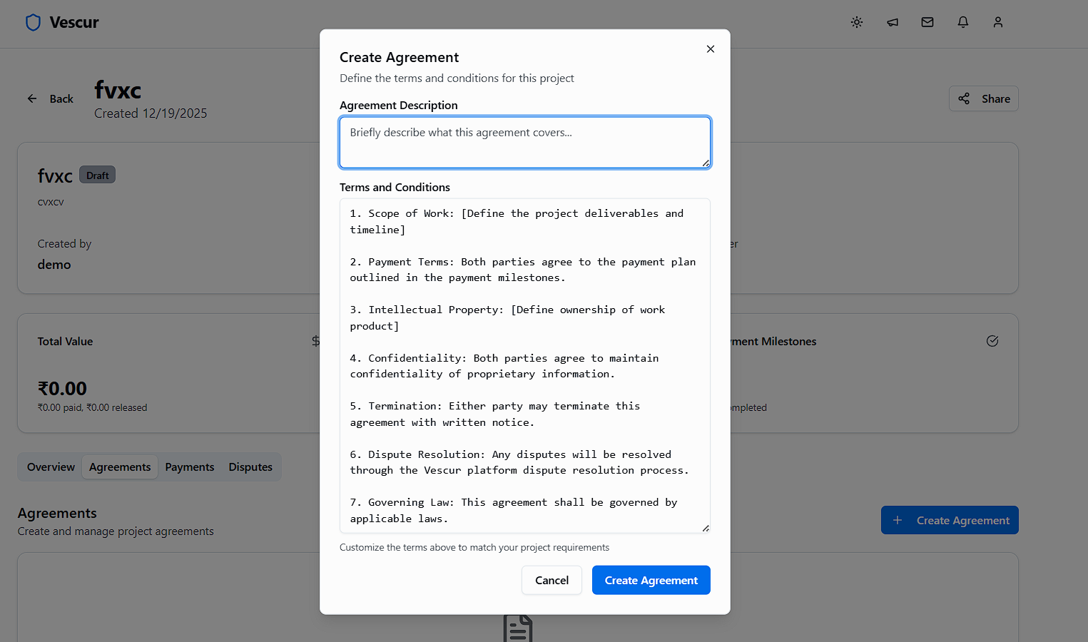This screenshot has height=642, width=1088.
Task: Open the Disputes tab
Action: [x=250, y=467]
